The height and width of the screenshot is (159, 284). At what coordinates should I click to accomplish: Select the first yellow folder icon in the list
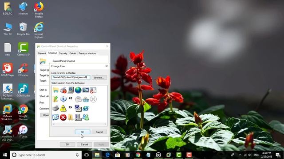55,90
